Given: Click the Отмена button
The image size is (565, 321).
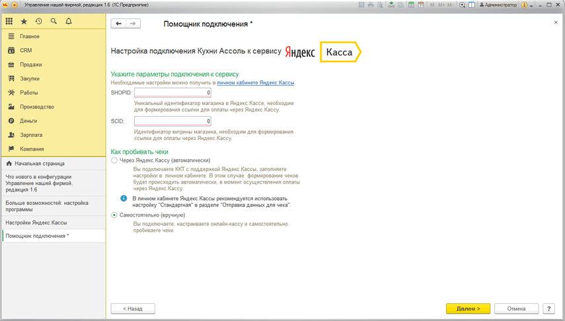Looking at the screenshot, I should 516,308.
